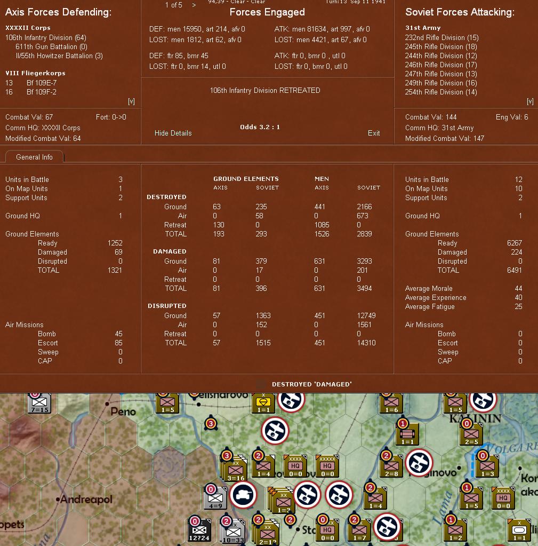
Task: Toggle the DESTROYED 'DAMAGED' checkbox
Action: pyautogui.click(x=261, y=384)
